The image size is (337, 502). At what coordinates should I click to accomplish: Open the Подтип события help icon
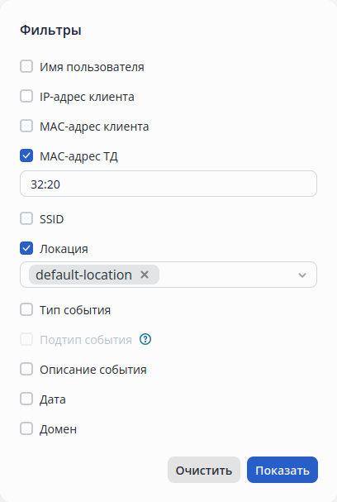click(x=145, y=339)
